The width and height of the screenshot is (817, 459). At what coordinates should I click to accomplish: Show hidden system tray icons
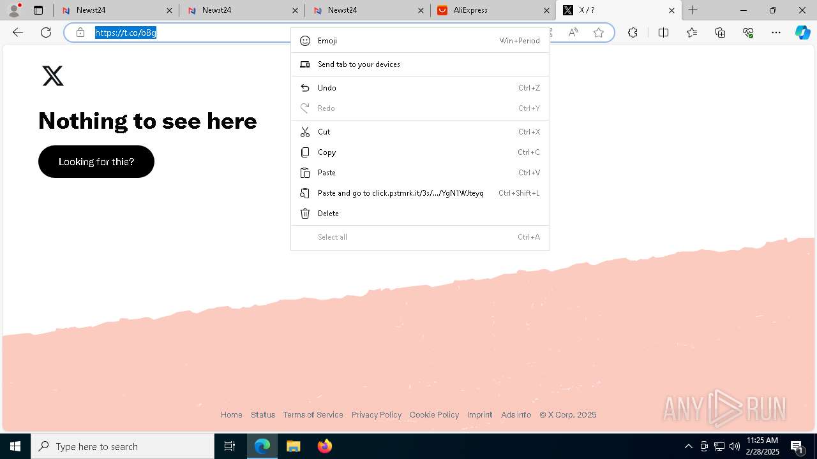[x=689, y=446]
